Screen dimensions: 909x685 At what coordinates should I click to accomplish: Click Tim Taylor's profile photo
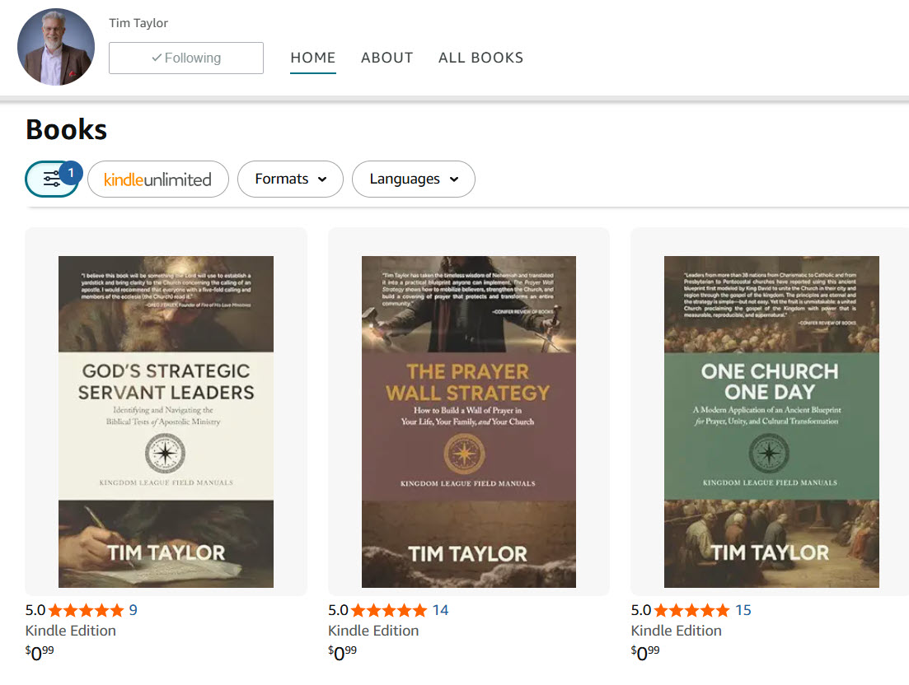[x=56, y=48]
